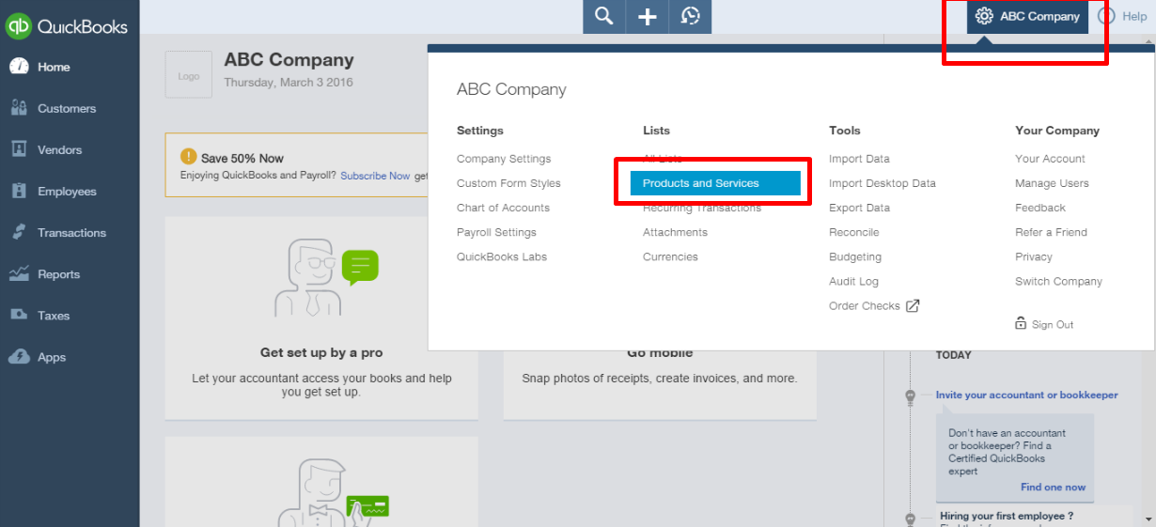Image resolution: width=1156 pixels, height=527 pixels.
Task: Click the Apps cloud icon
Action: pyautogui.click(x=19, y=357)
